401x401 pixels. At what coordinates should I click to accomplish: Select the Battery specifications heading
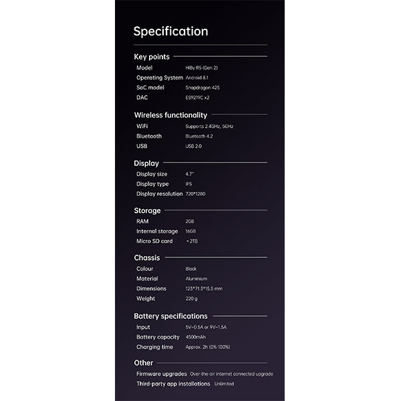(170, 316)
